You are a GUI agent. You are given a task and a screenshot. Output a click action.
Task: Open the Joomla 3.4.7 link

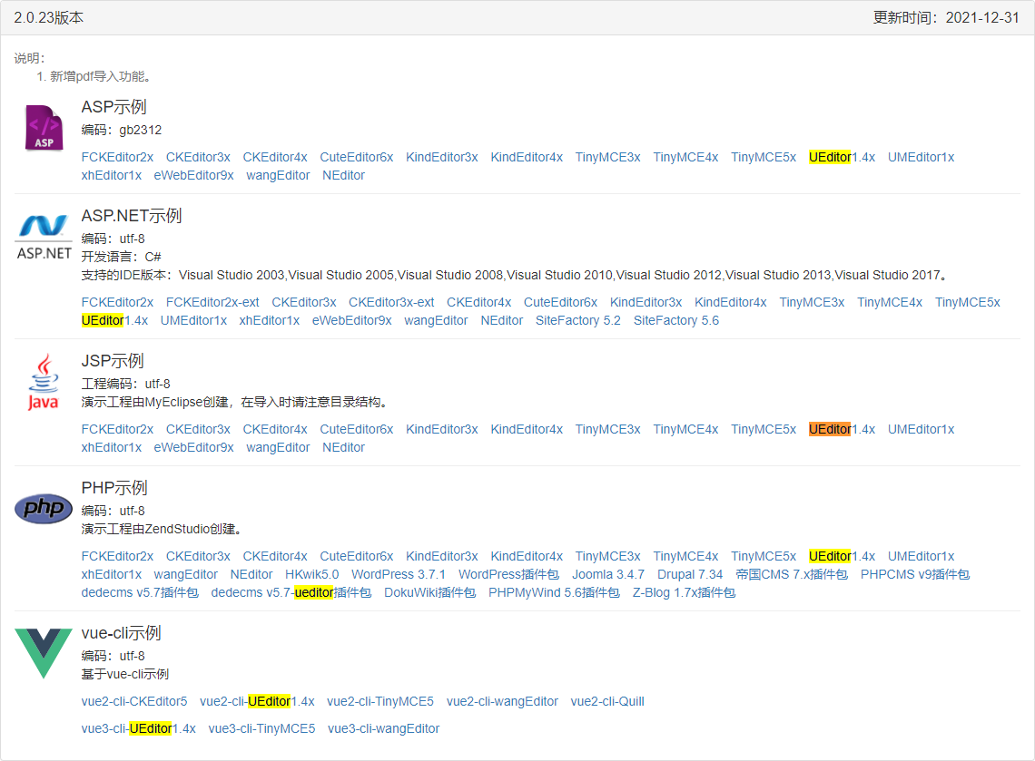tap(607, 574)
